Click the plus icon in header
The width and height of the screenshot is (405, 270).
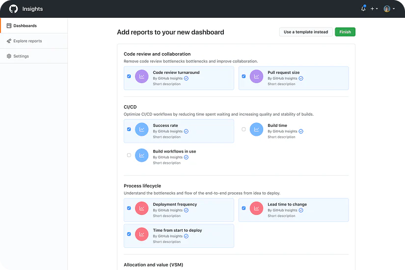pyautogui.click(x=372, y=9)
